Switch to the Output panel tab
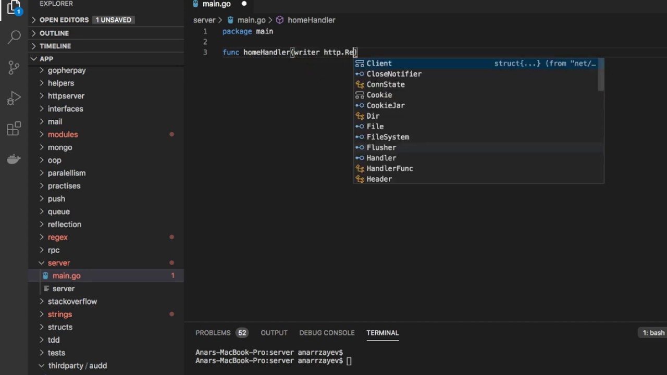The image size is (667, 375). click(274, 333)
